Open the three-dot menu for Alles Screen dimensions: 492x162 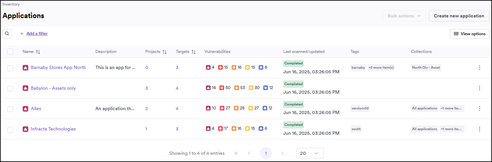pos(479,108)
